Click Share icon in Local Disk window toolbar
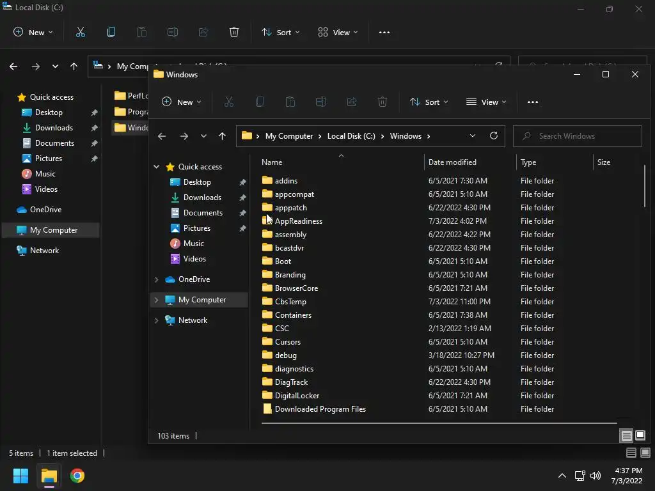The height and width of the screenshot is (491, 655). (x=203, y=32)
